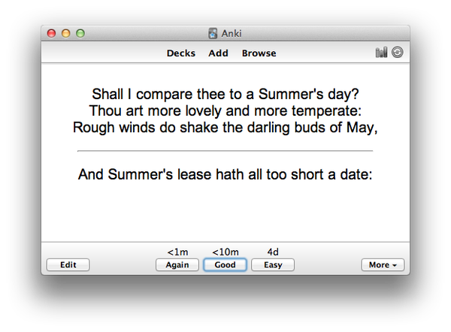Expand the More dropdown
This screenshot has height=332, width=451.
[383, 265]
